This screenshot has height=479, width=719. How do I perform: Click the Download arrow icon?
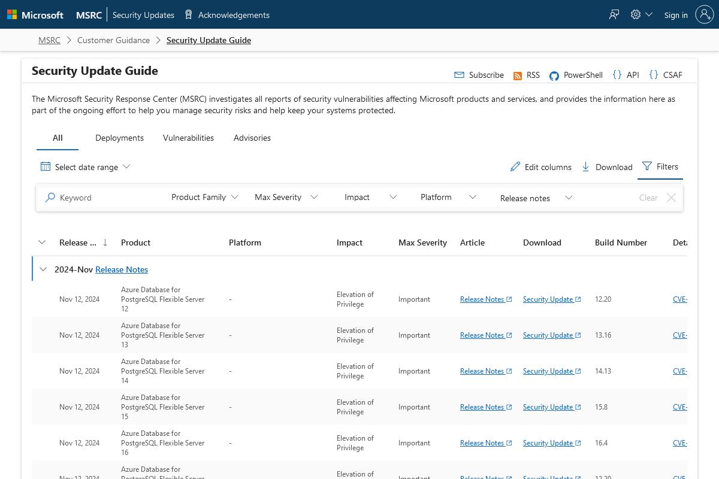pyautogui.click(x=586, y=166)
